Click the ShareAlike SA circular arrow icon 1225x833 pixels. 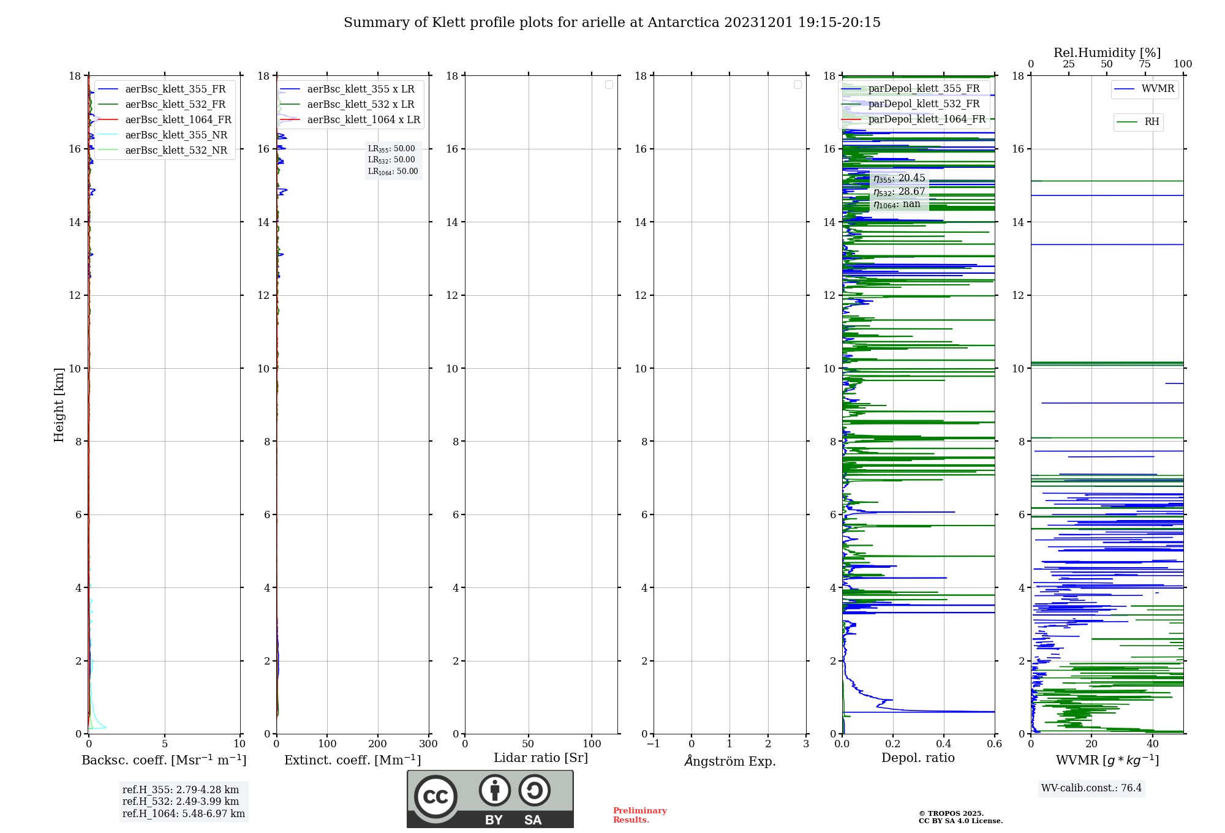[534, 790]
